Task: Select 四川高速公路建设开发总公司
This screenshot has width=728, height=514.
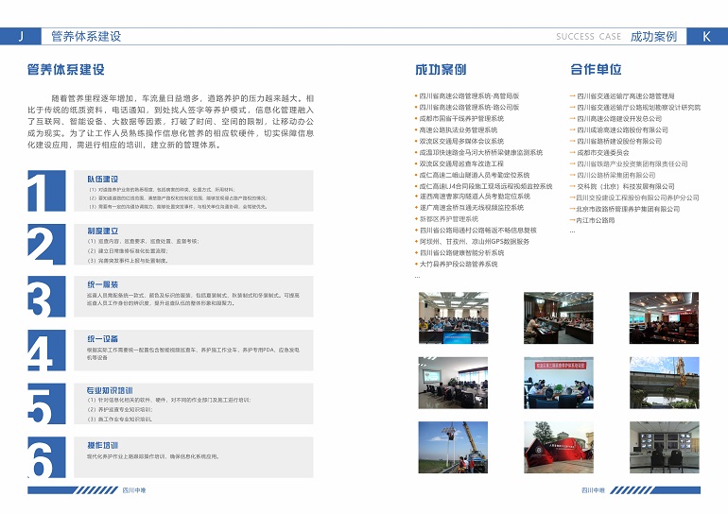Action: [619, 118]
